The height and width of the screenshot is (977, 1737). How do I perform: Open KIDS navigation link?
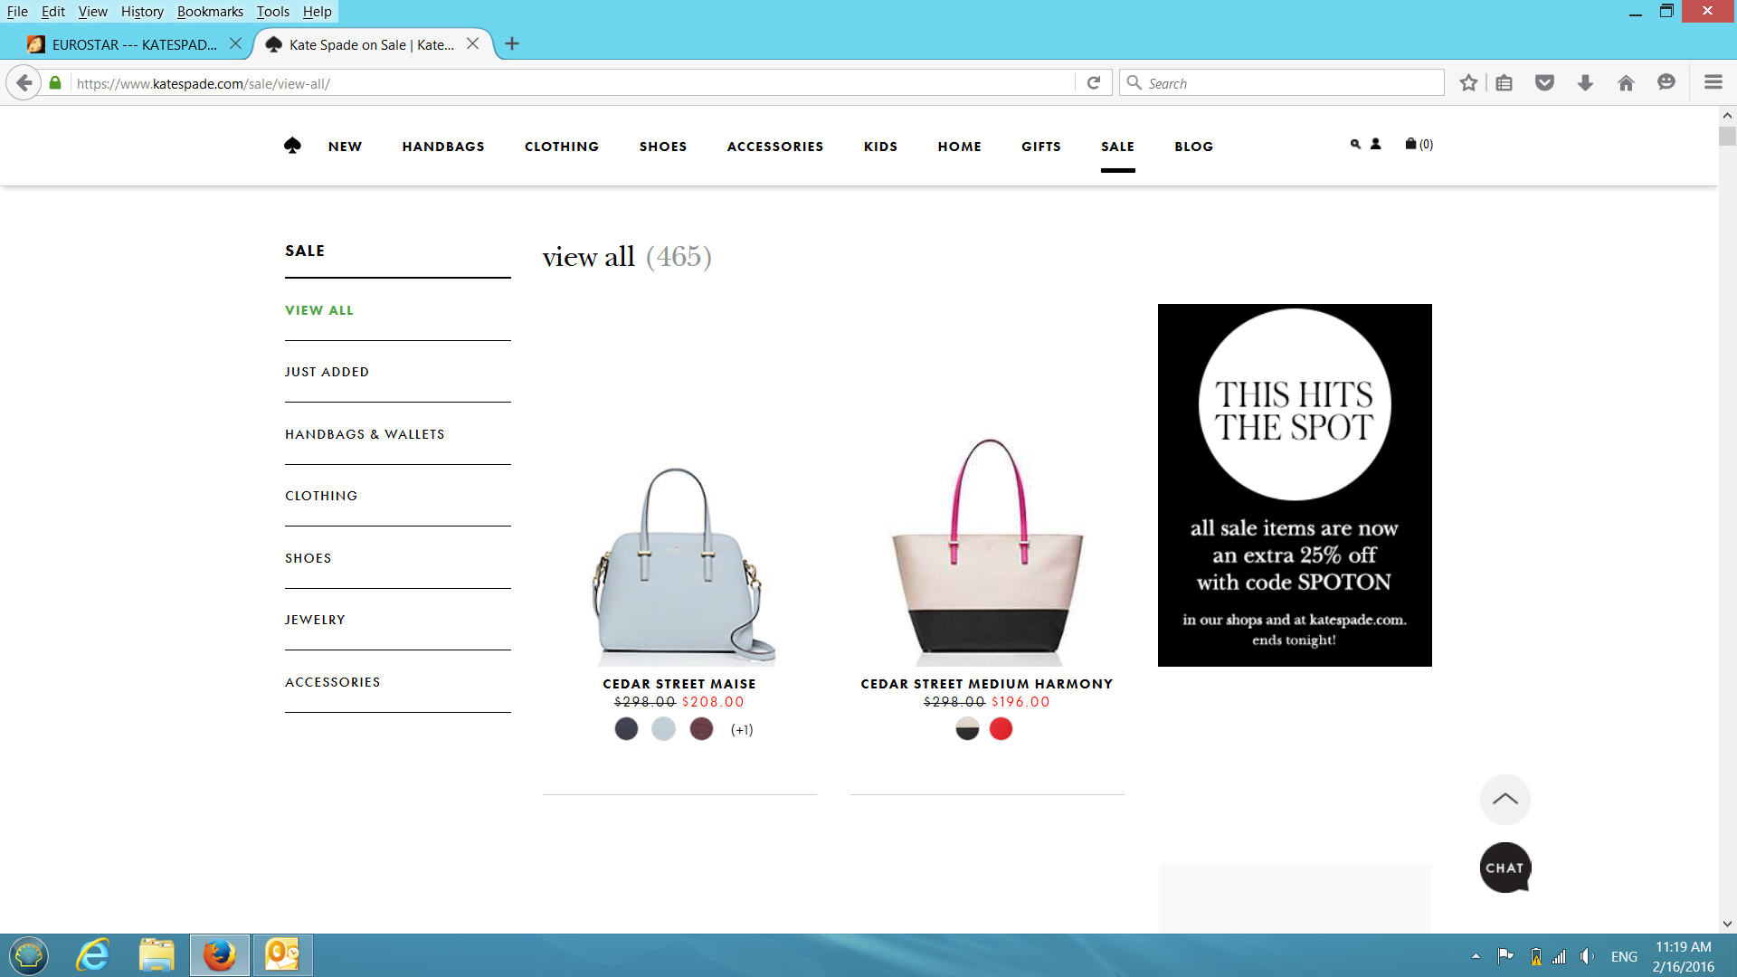pyautogui.click(x=880, y=147)
